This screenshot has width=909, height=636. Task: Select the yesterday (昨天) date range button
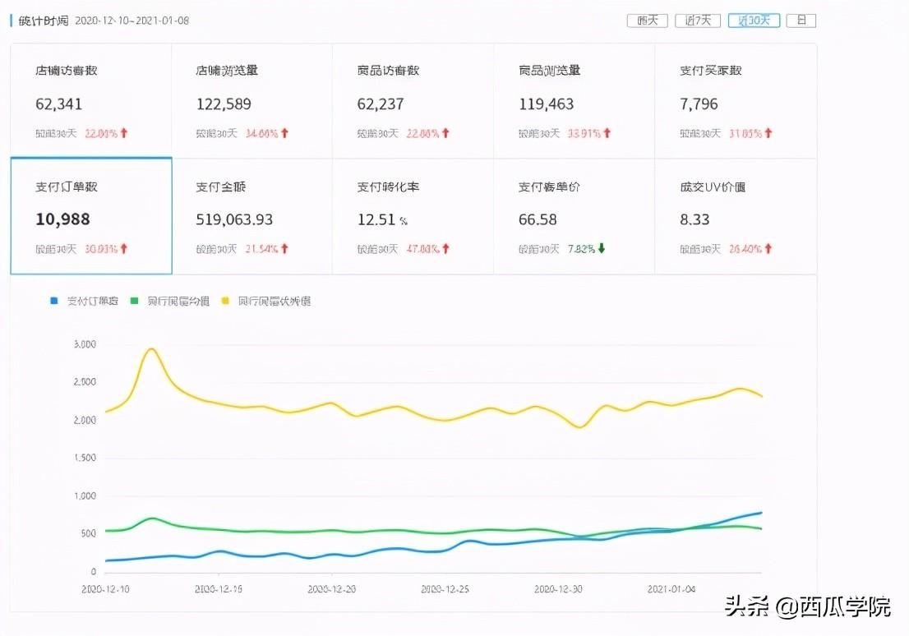(647, 21)
